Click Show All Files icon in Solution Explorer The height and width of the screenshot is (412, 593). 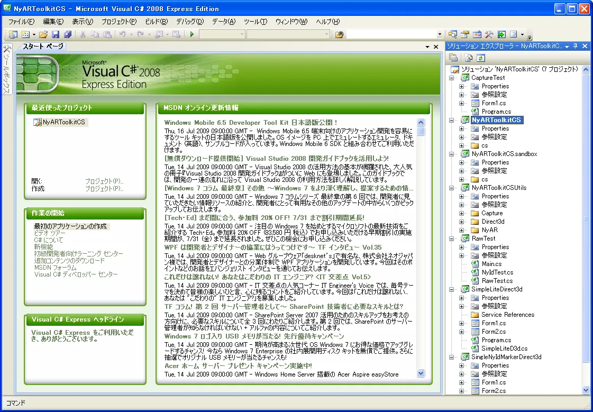[x=469, y=58]
